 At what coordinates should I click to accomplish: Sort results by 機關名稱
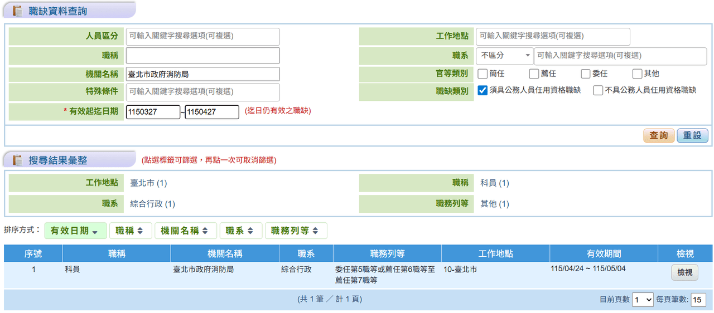tap(186, 231)
